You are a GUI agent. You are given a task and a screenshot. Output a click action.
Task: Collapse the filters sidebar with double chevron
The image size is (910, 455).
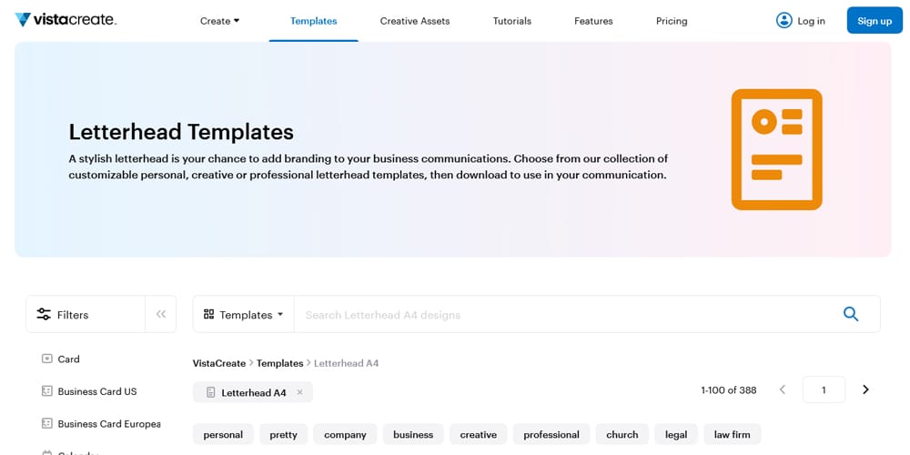161,314
